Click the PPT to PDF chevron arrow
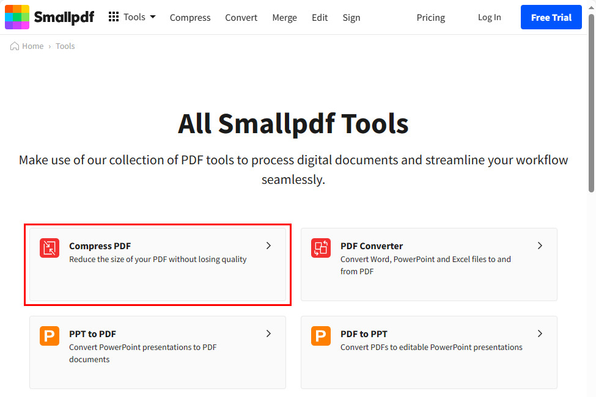Screen dimensions: 596x397 (268, 333)
